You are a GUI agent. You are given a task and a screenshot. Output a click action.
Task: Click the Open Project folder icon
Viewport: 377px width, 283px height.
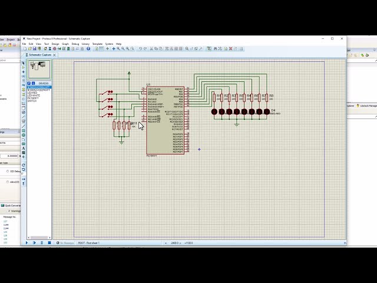(x=30, y=48)
